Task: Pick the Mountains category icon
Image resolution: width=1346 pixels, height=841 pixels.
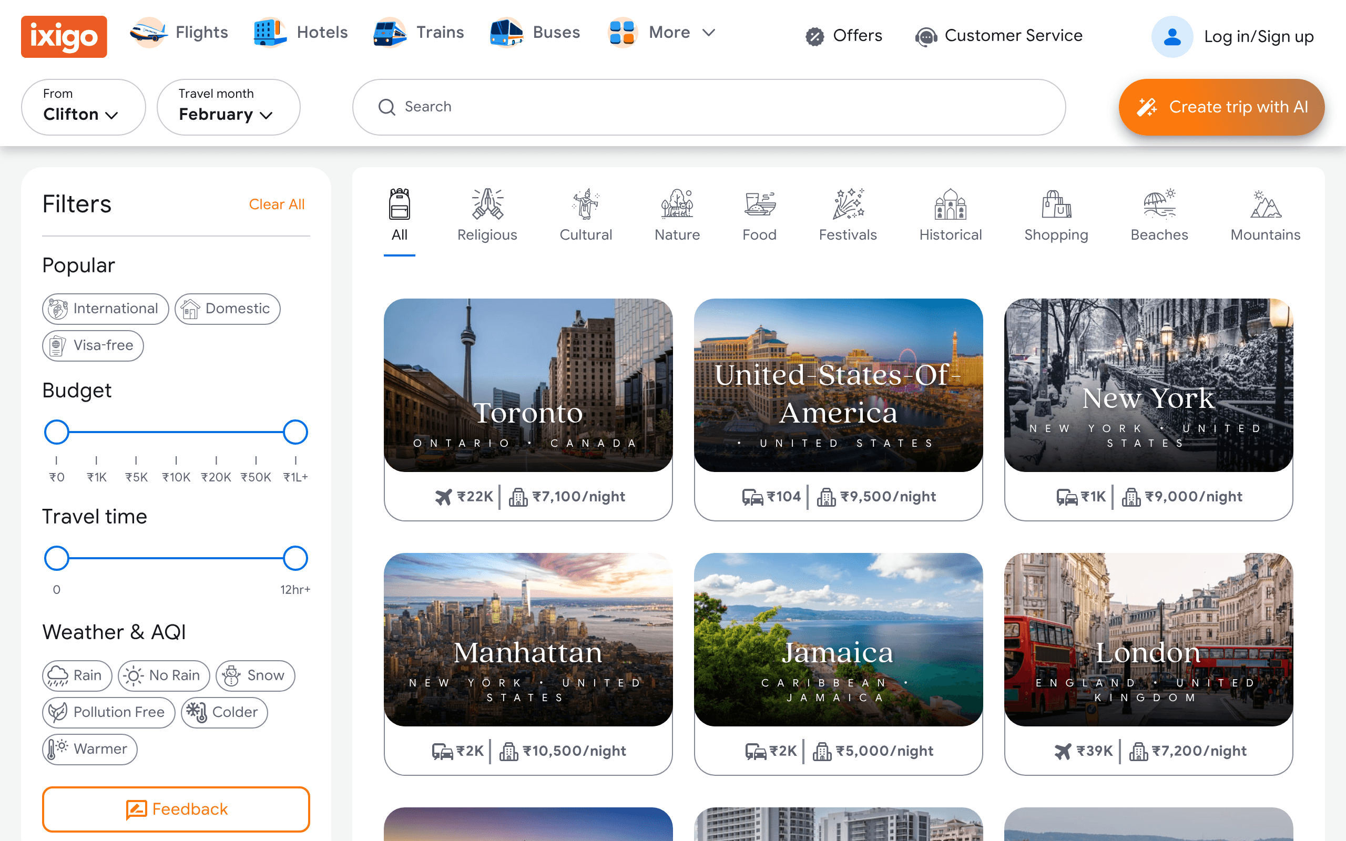Action: 1266,203
